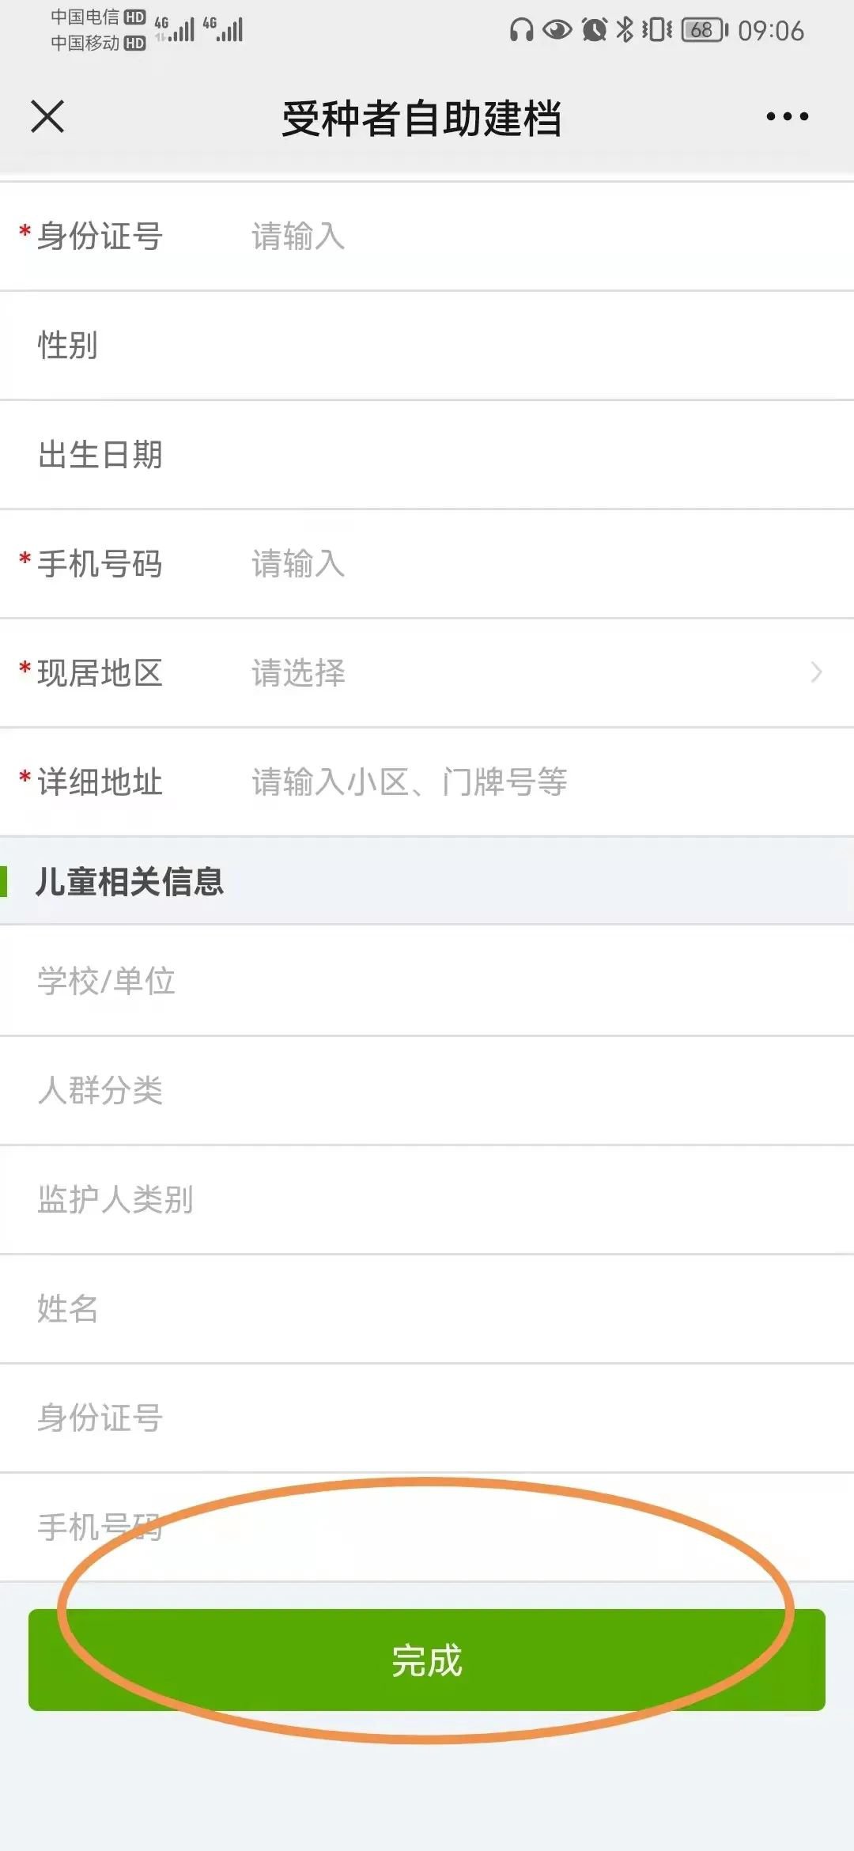
Task: Expand the 现居地区 chevron arrow
Action: (x=816, y=672)
